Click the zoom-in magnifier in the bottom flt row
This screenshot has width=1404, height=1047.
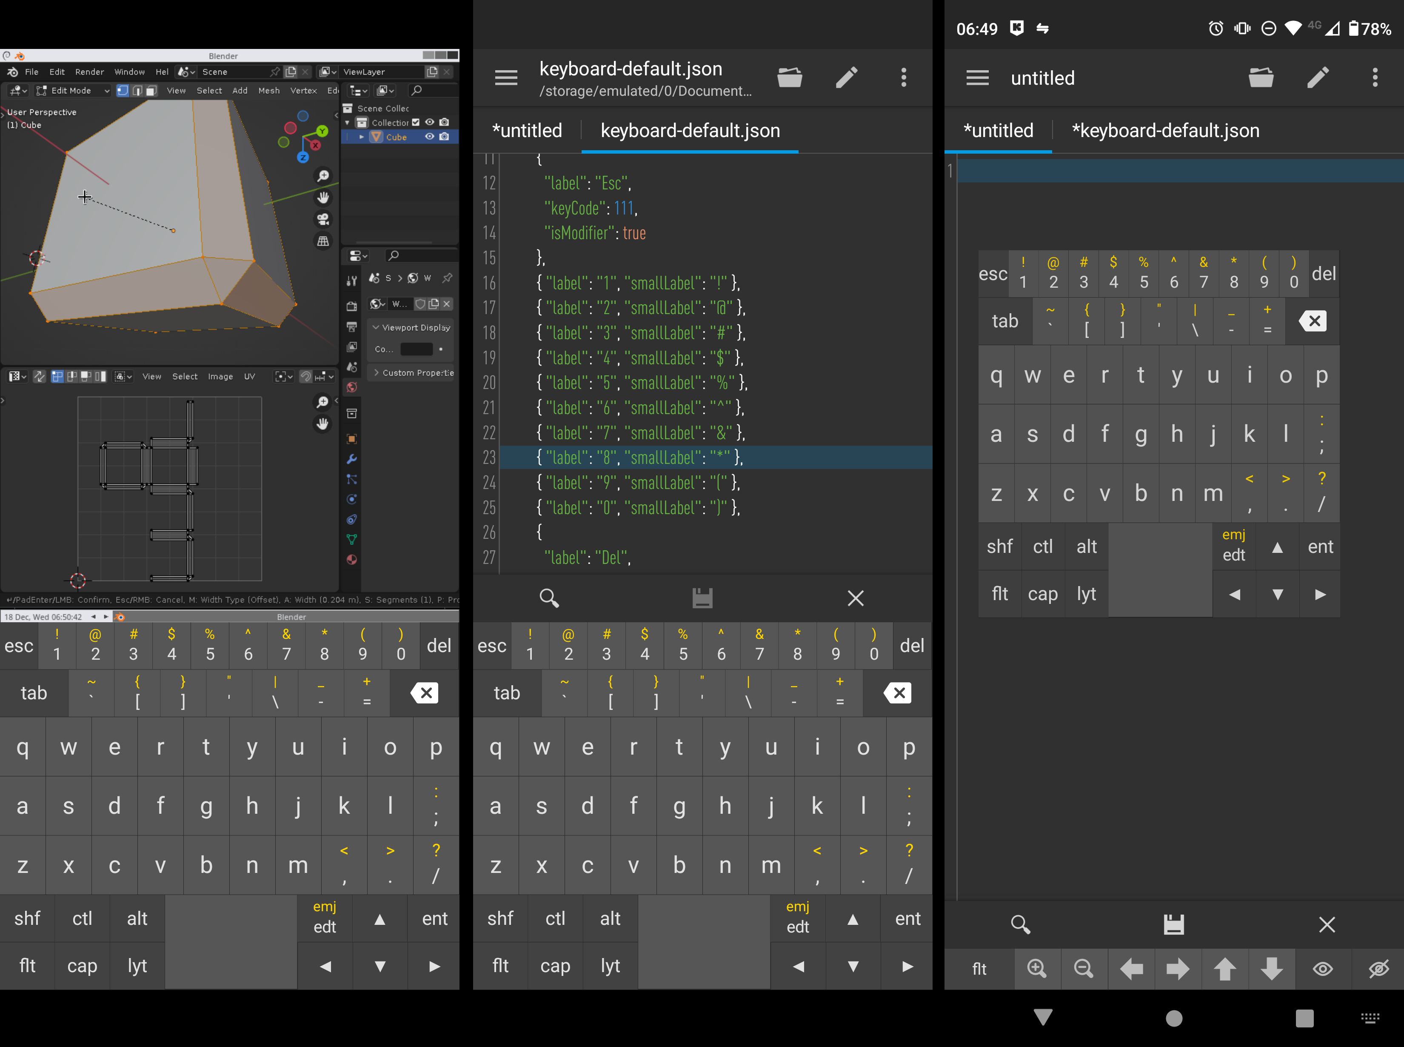(1036, 968)
